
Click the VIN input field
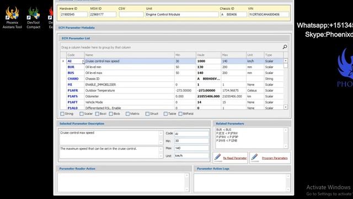[269, 14]
